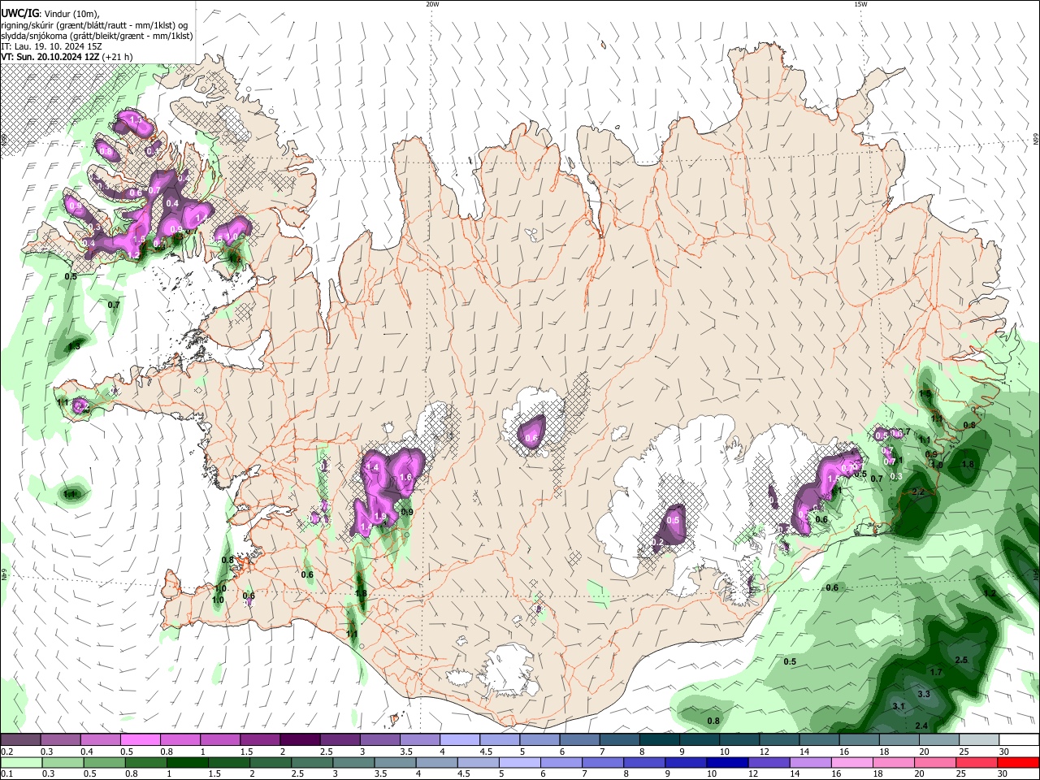Click the 'UWC/IG: Vindur (10m)' title text
The image size is (1040, 780).
(50, 14)
